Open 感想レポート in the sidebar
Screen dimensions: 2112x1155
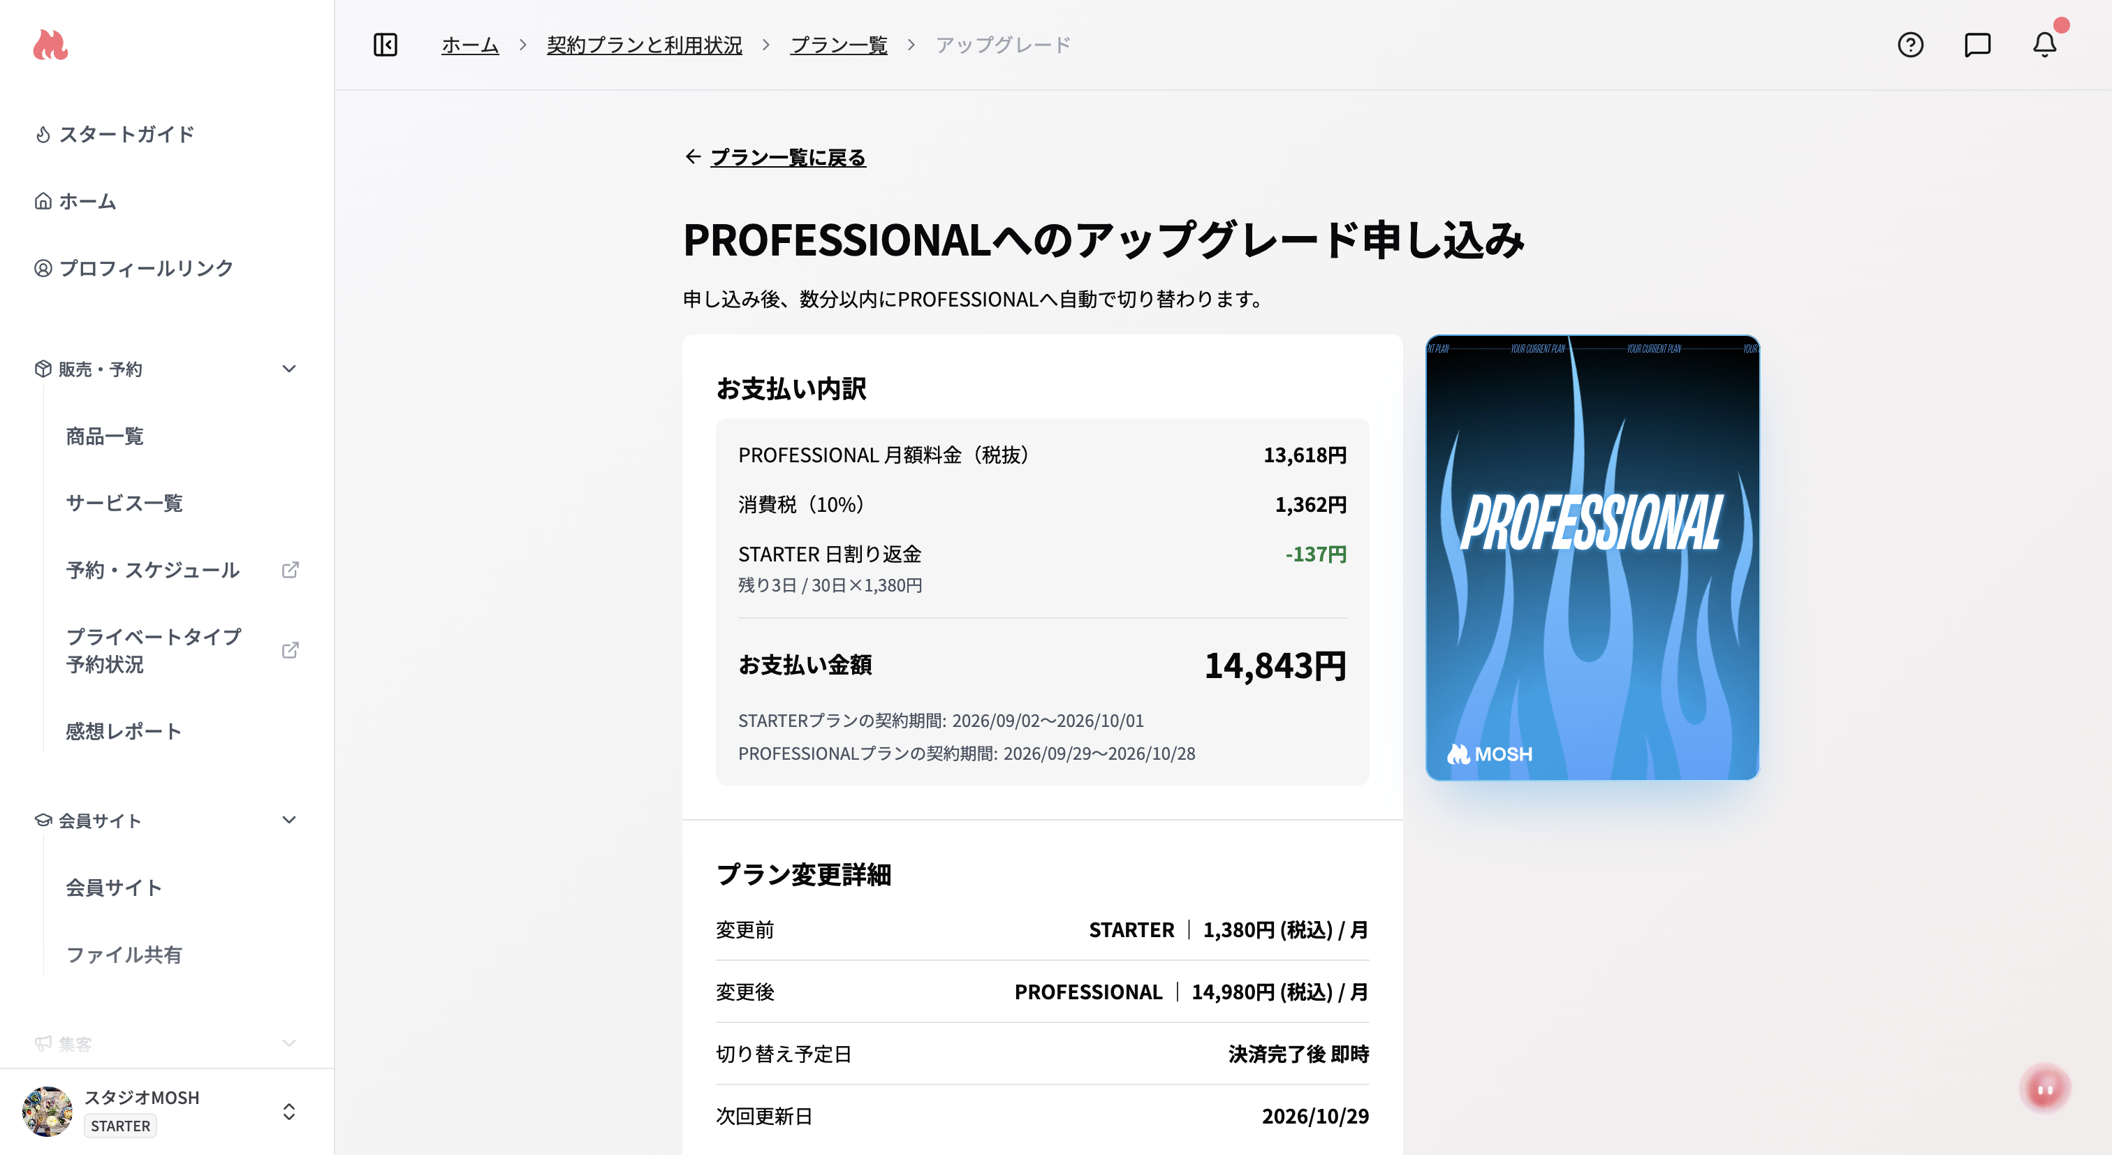click(124, 731)
